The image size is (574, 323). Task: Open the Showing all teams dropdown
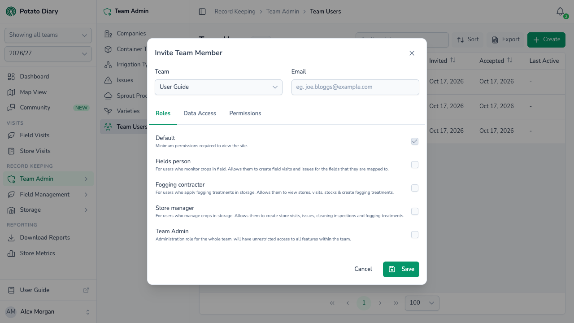(x=48, y=35)
